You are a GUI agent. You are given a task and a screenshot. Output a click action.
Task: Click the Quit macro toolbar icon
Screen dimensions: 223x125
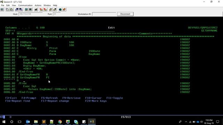(x=55, y=9)
